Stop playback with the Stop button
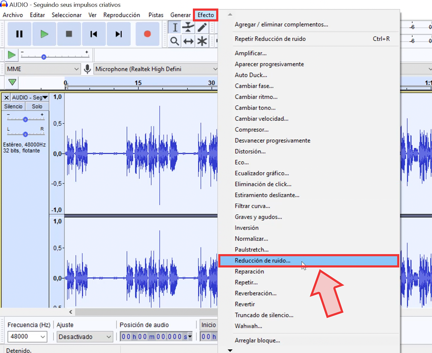This screenshot has width=432, height=353. pyautogui.click(x=69, y=34)
